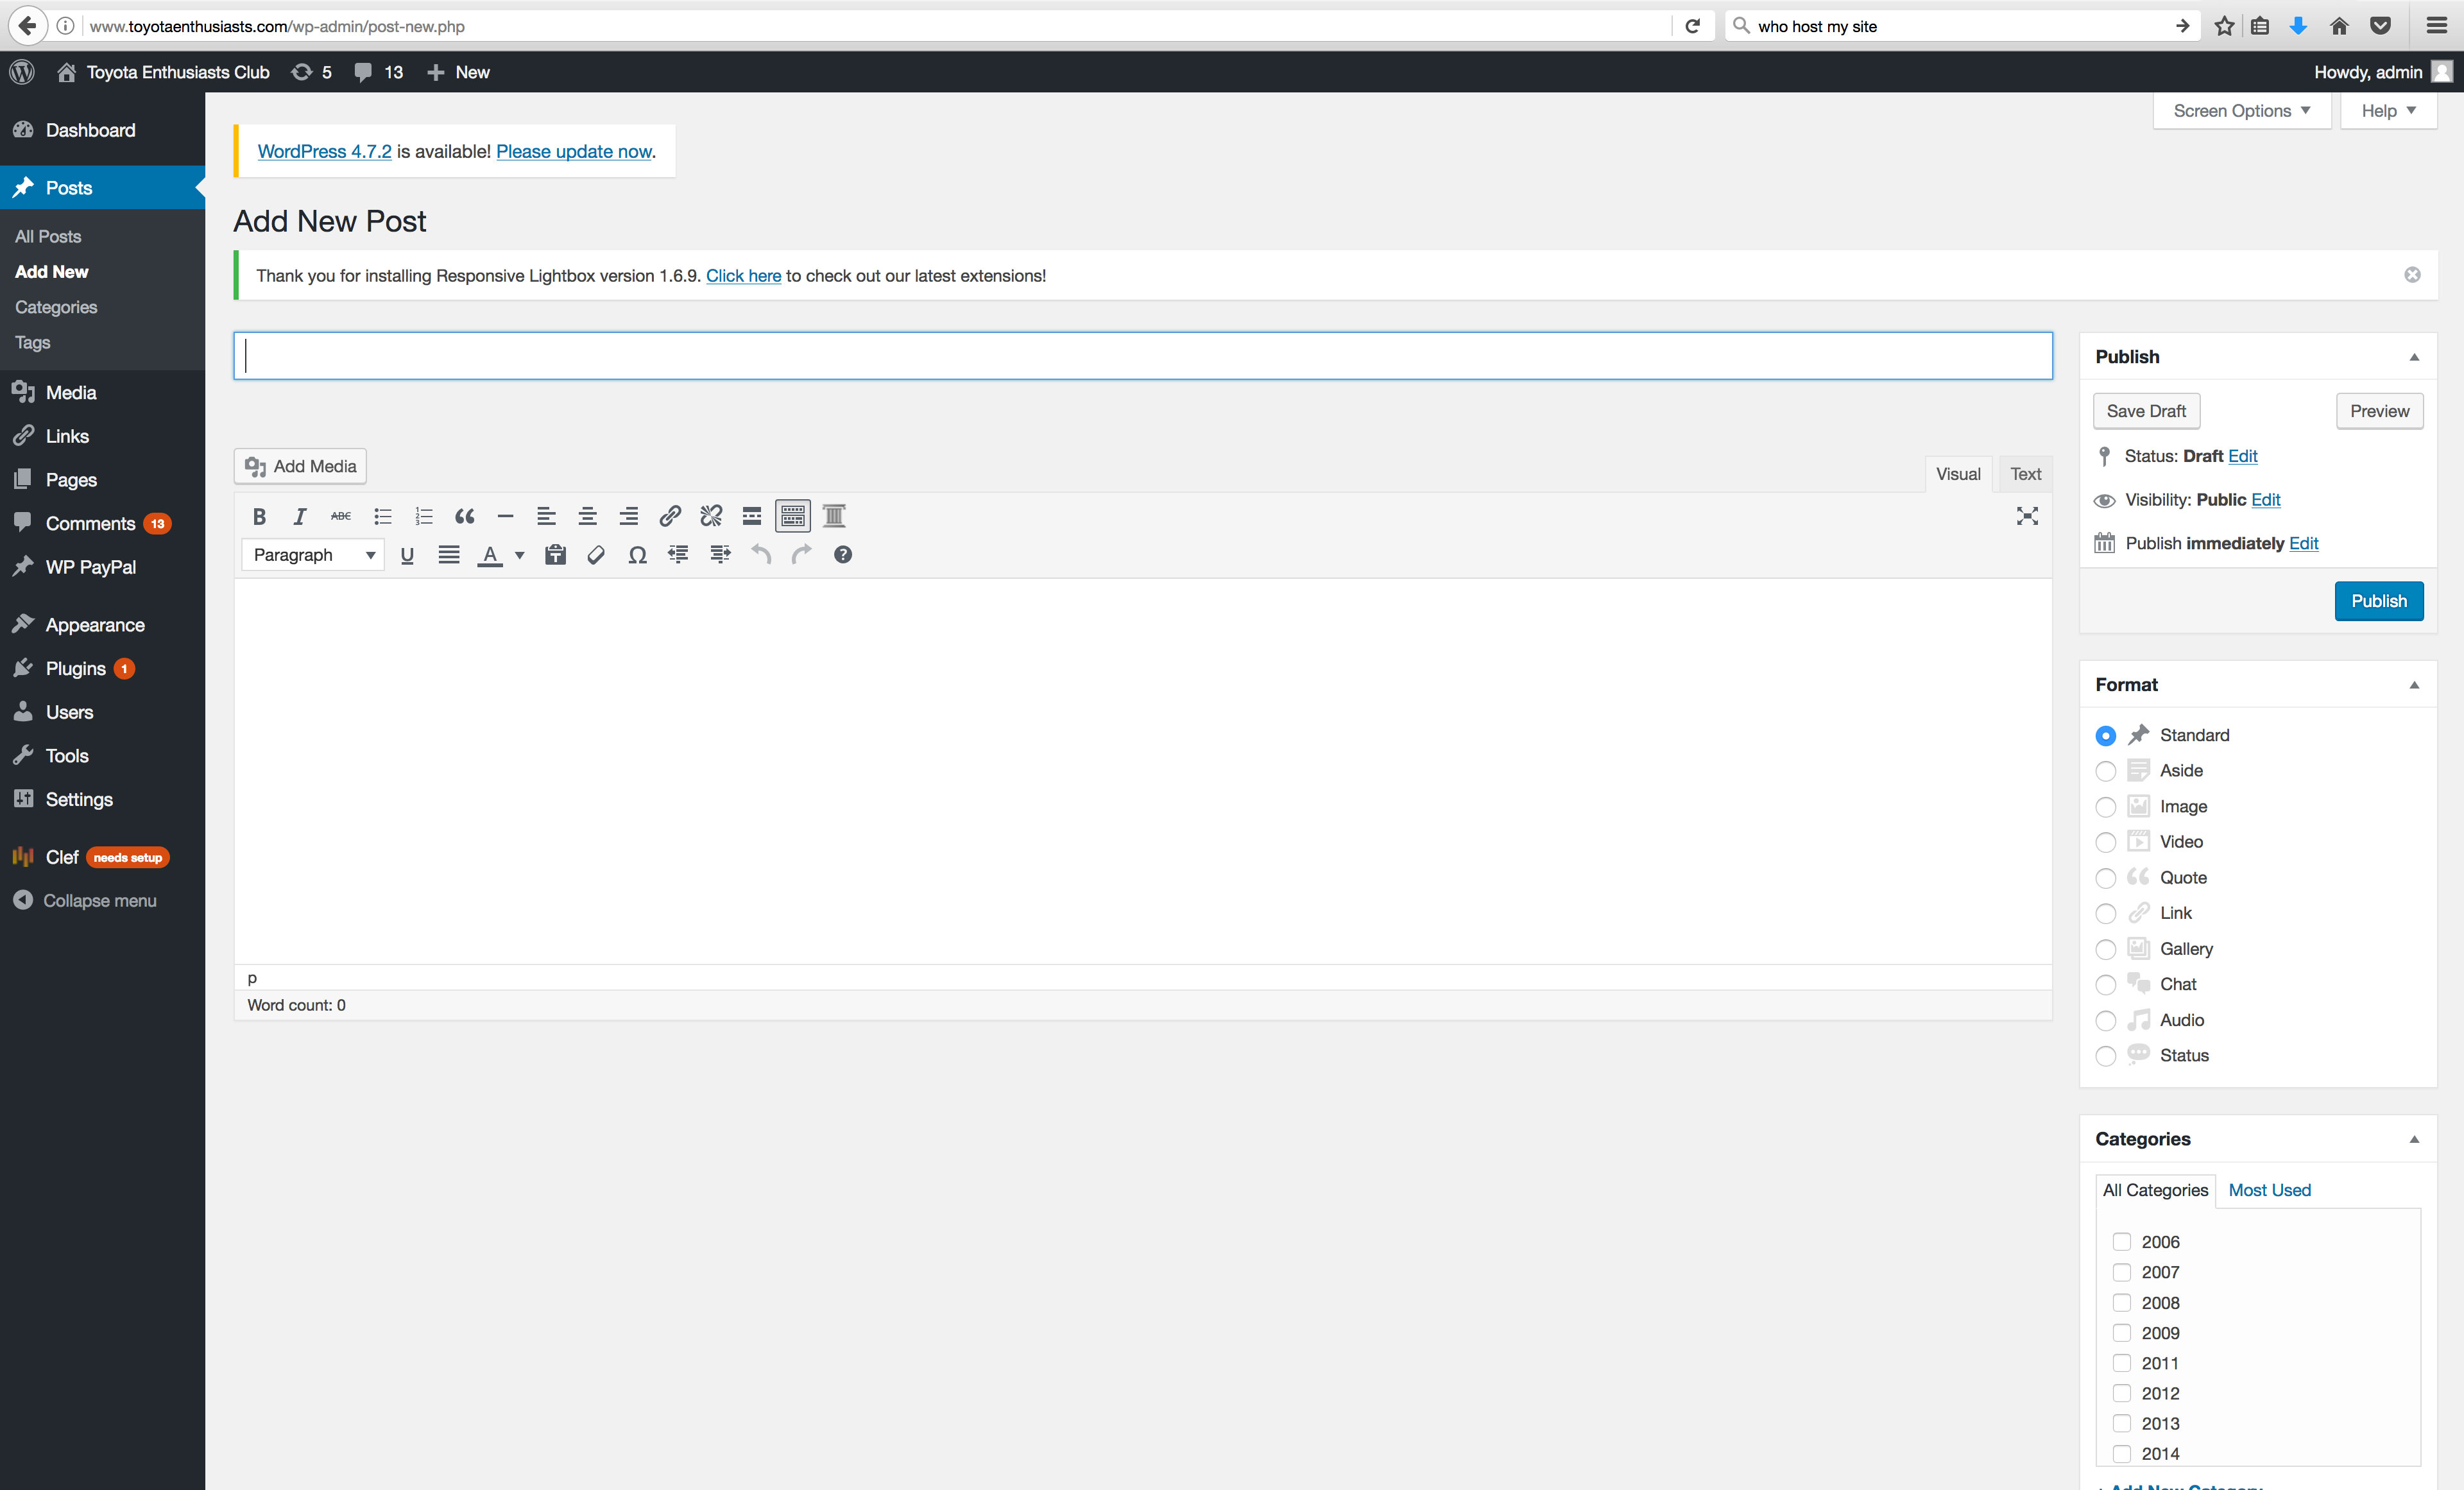Viewport: 2464px width, 1490px height.
Task: Collapse the Format panel
Action: pos(2414,685)
